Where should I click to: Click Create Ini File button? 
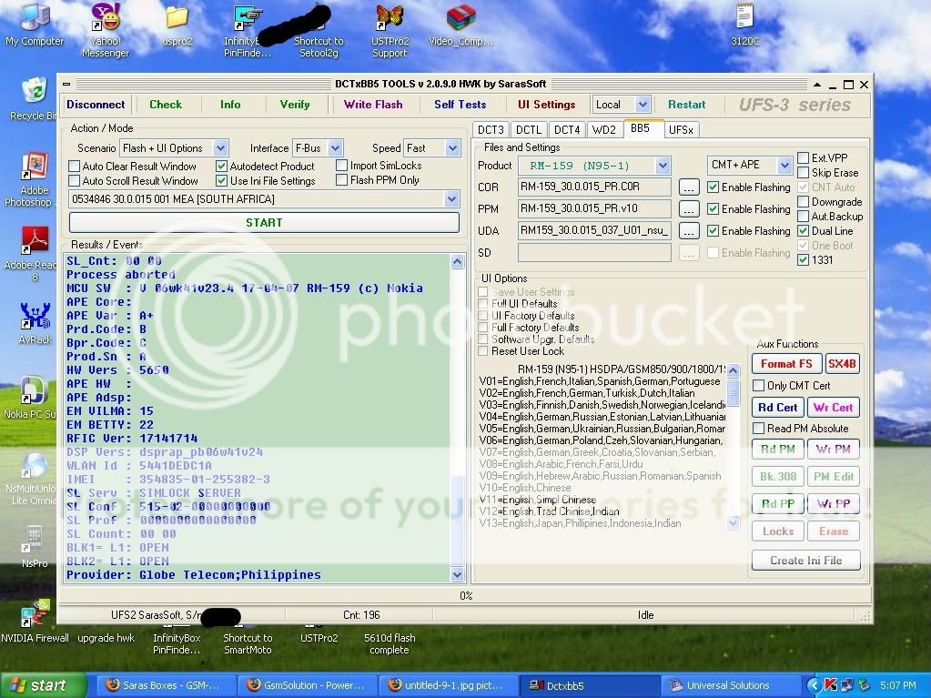[x=805, y=561]
